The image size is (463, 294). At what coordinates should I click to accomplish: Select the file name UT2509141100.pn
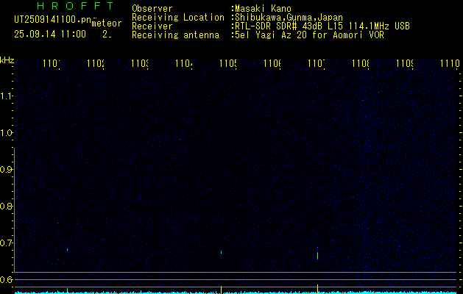(52, 20)
